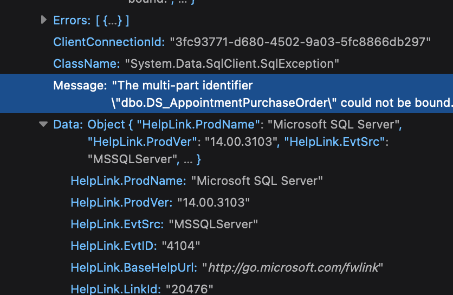Click the Data Object preview summary
Screen dimensions: 453x295
click(x=244, y=142)
